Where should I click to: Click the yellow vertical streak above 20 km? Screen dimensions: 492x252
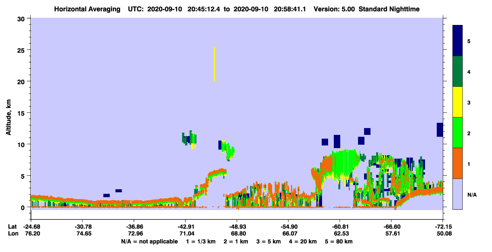pos(215,64)
